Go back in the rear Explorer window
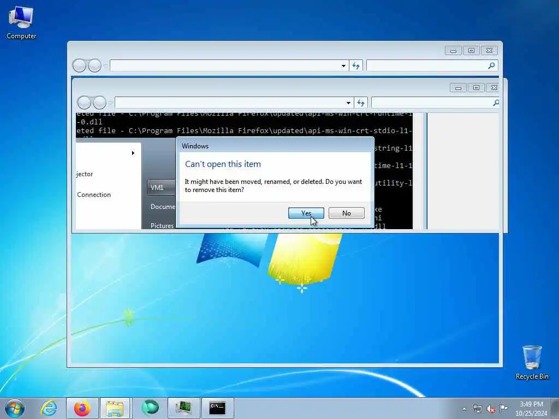Image resolution: width=559 pixels, height=419 pixels. tap(79, 65)
